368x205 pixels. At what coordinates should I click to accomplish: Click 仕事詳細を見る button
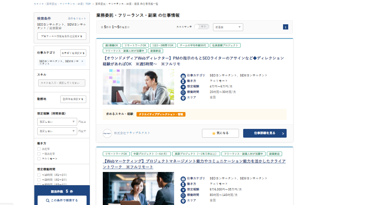pyautogui.click(x=265, y=133)
